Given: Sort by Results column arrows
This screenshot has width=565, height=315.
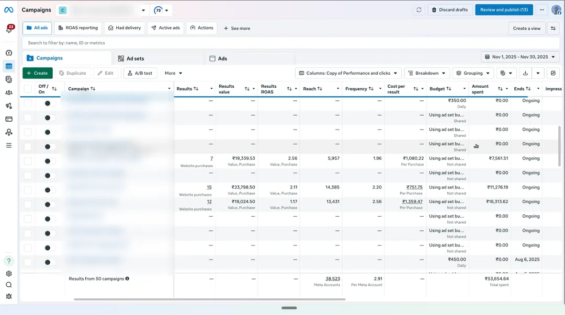Looking at the screenshot, I should click(x=196, y=89).
